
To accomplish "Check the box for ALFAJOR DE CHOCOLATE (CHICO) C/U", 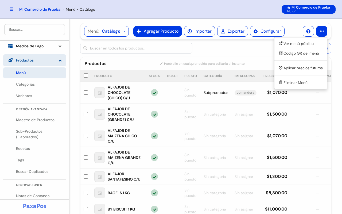I will click(86, 93).
